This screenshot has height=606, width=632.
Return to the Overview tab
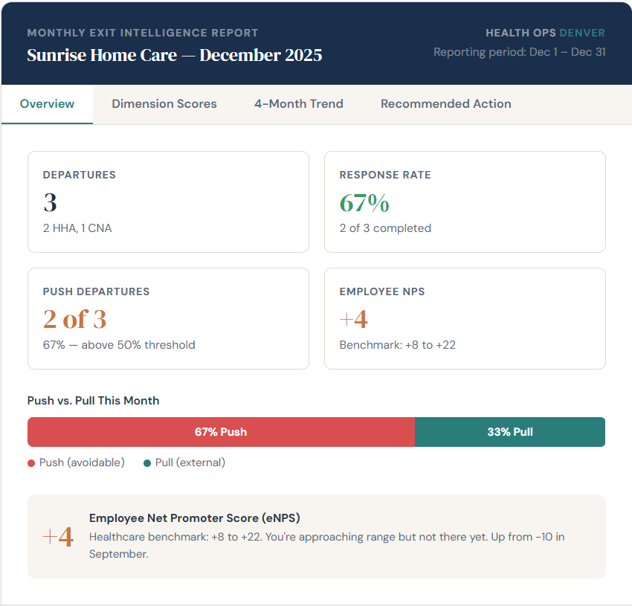click(x=46, y=103)
